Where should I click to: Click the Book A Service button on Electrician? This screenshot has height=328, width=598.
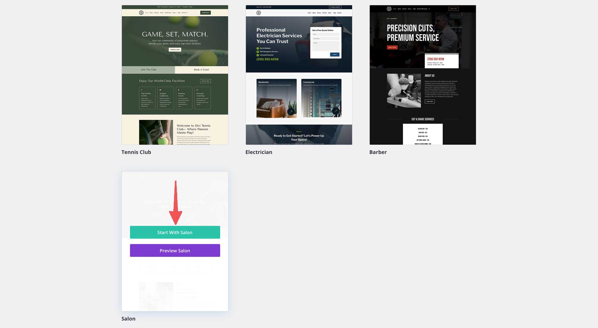tap(336, 7)
